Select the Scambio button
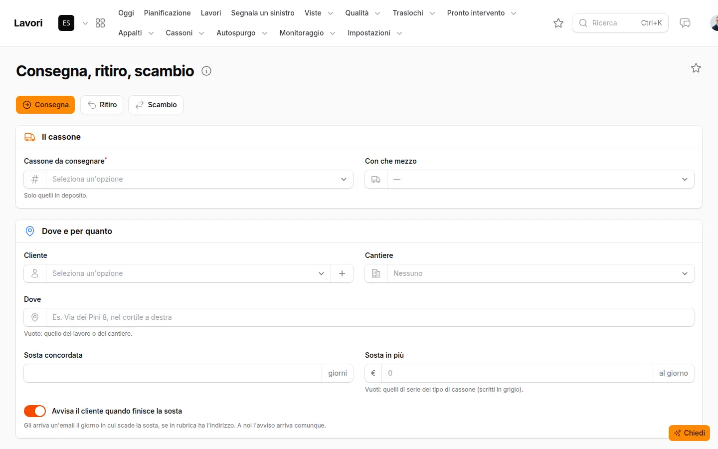 (x=156, y=105)
